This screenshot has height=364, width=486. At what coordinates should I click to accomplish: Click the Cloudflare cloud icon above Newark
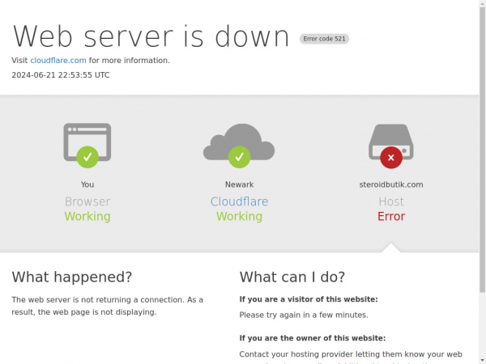239,146
